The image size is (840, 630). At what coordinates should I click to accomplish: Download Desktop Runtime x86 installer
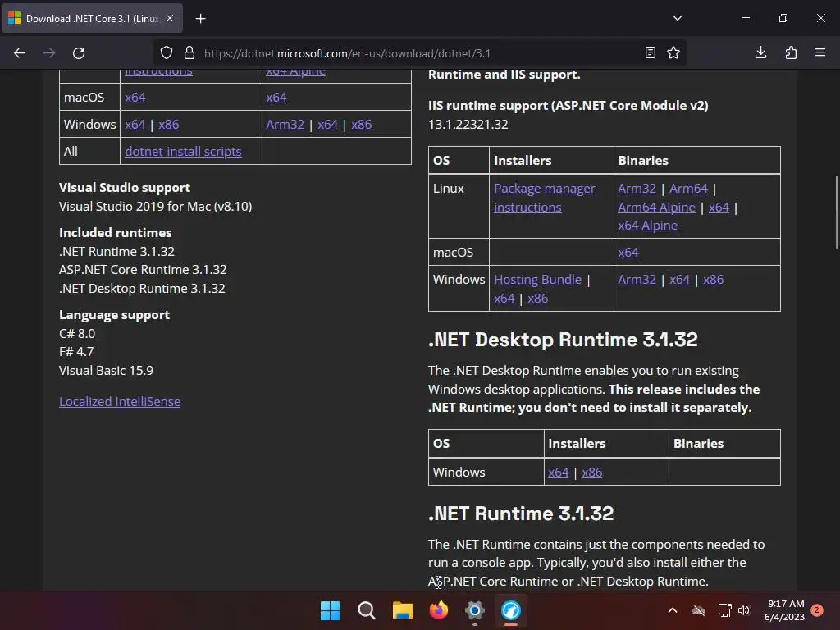pyautogui.click(x=592, y=472)
